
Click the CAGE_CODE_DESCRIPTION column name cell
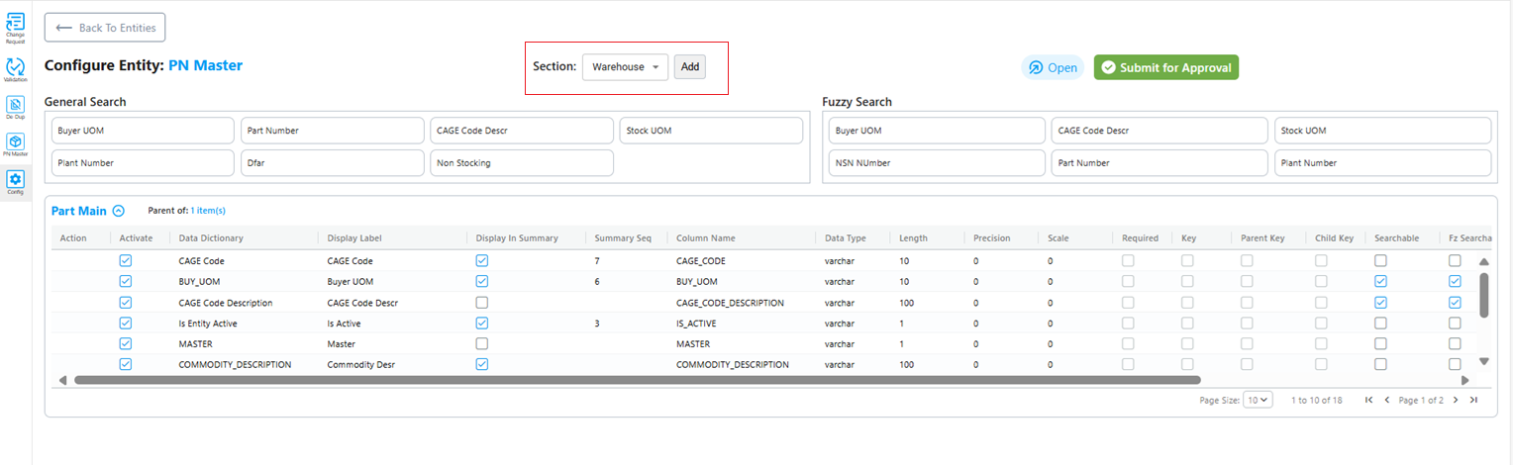coord(730,303)
